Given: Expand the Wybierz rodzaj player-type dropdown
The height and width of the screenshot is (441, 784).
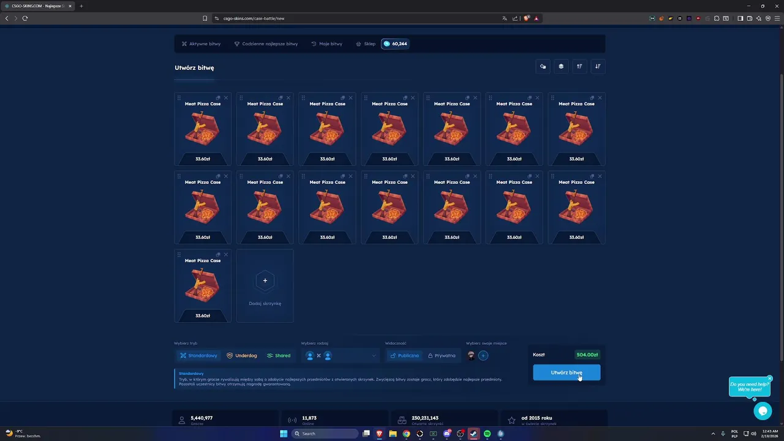Looking at the screenshot, I should pos(341,356).
